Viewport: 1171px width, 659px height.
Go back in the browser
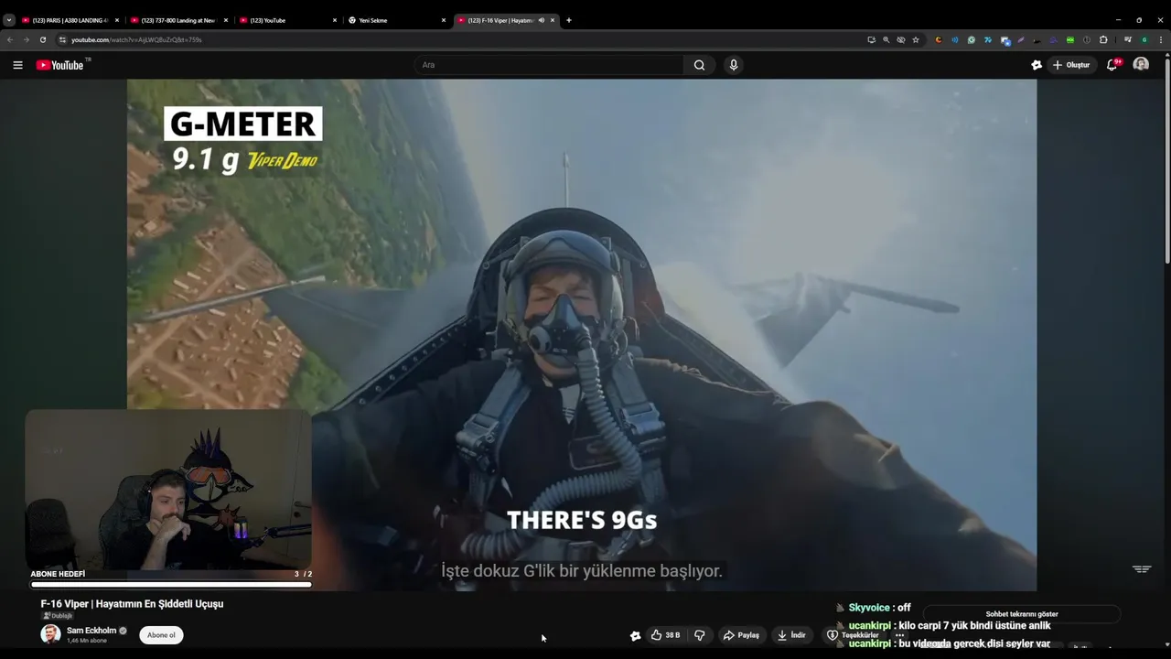[10, 40]
